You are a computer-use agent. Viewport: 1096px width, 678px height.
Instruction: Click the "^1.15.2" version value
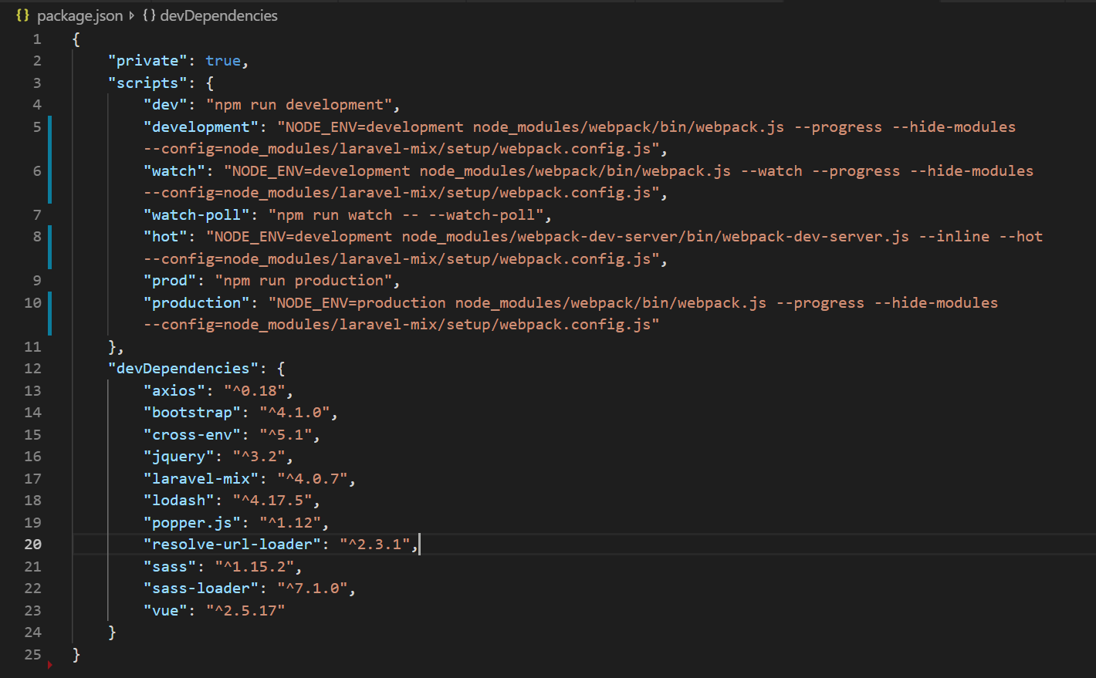coord(255,566)
